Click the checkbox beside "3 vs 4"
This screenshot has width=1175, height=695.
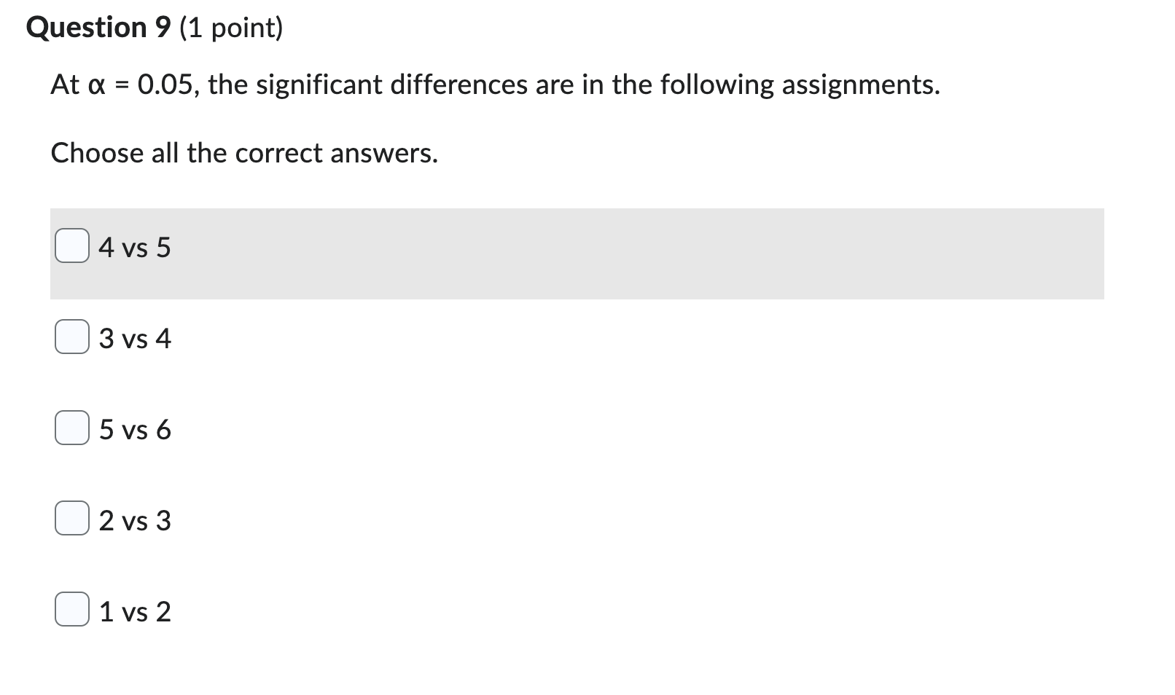tap(71, 338)
